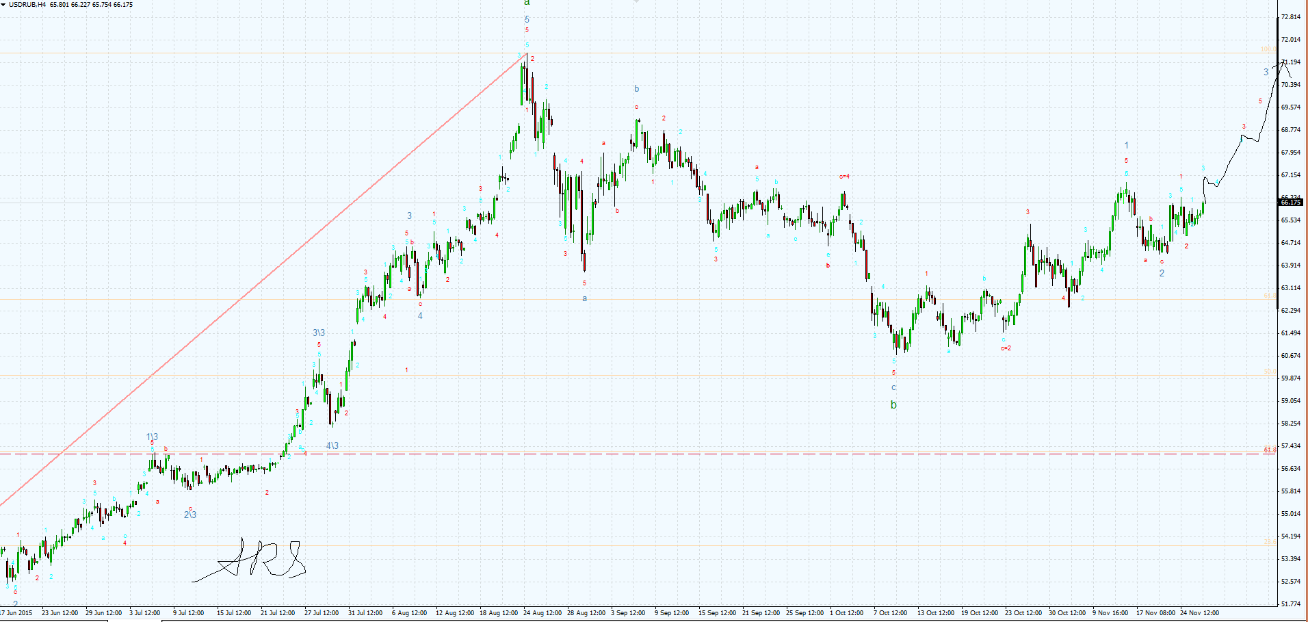Click the 68.774 price axis label

click(1291, 130)
